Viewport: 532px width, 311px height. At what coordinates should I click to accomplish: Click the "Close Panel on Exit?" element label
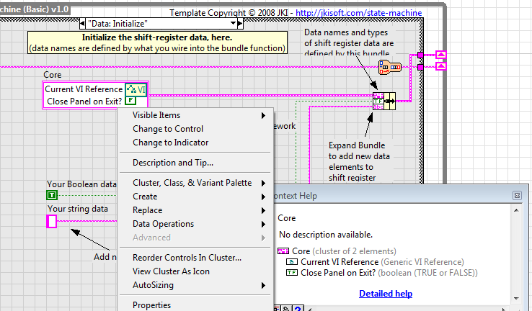point(84,102)
